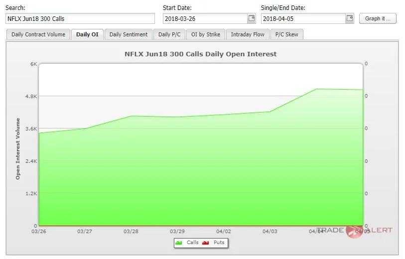Open the Start Date calendar picker
Viewport: 405px width, 259px height.
coord(251,18)
